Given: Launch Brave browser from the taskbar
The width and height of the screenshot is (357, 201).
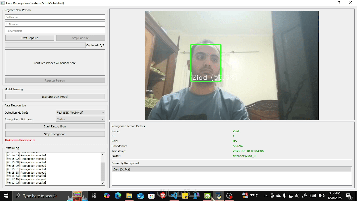Looking at the screenshot, I should click(x=162, y=196).
